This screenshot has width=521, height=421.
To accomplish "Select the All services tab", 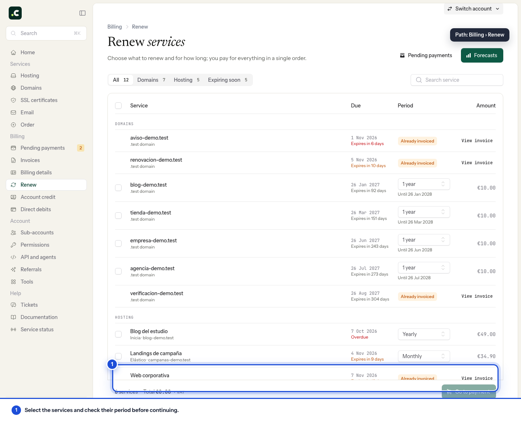I will (121, 80).
